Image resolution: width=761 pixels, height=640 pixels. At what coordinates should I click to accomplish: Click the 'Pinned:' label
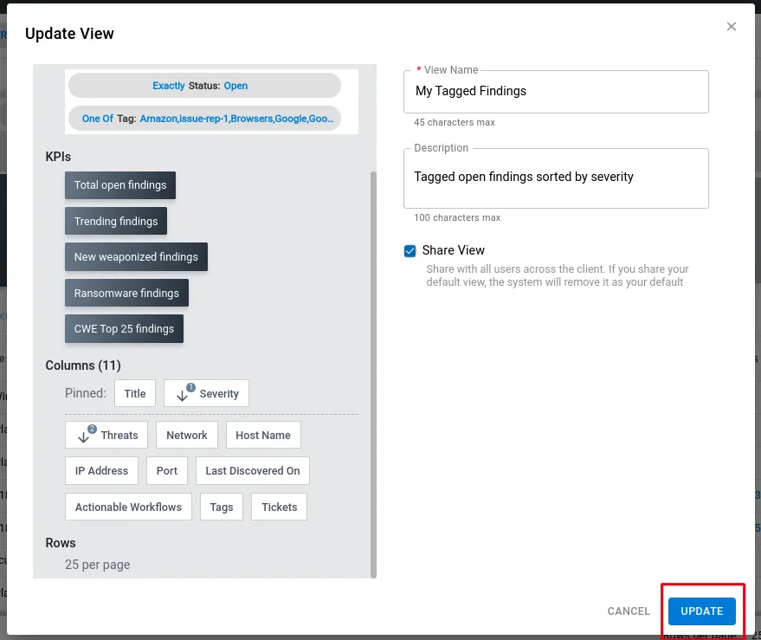(86, 393)
